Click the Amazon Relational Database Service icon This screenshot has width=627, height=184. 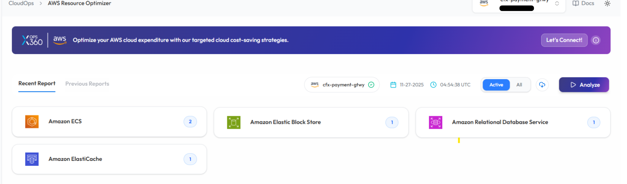[435, 122]
